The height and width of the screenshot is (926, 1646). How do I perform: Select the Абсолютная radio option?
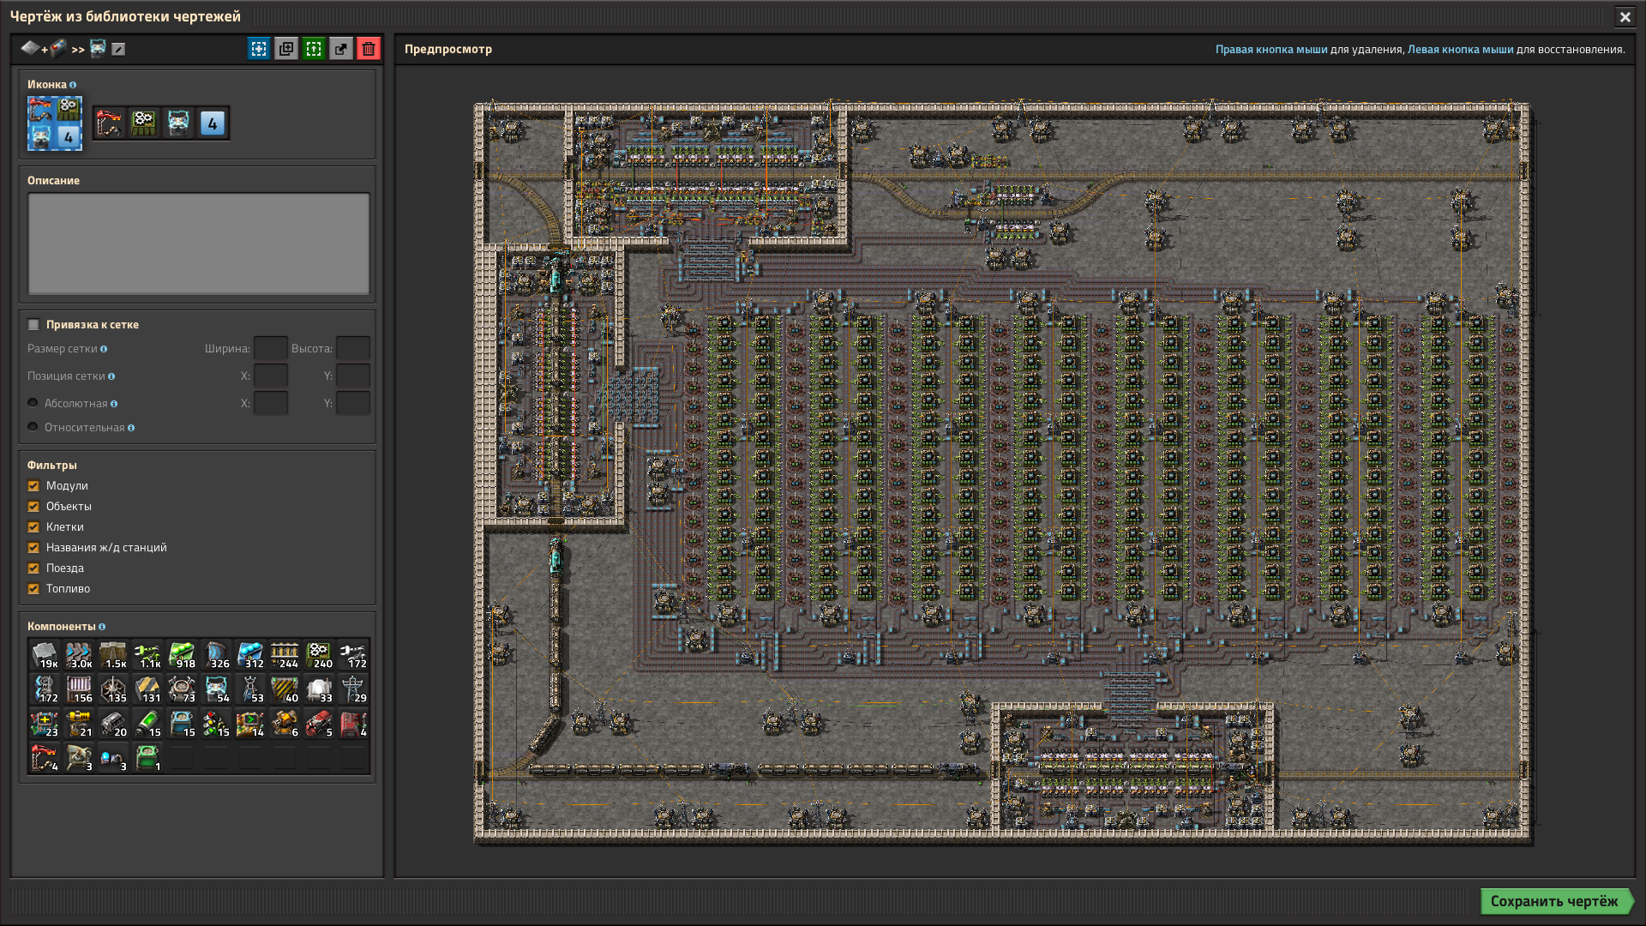pyautogui.click(x=33, y=403)
